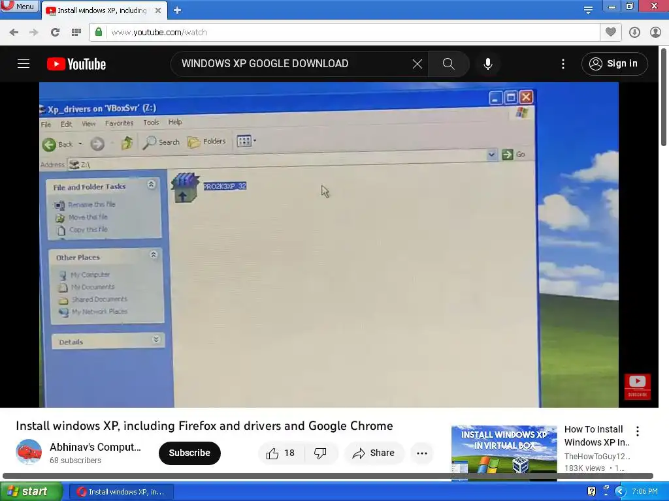Click the video subscribe watermark
This screenshot has height=501, width=669.
[638, 386]
